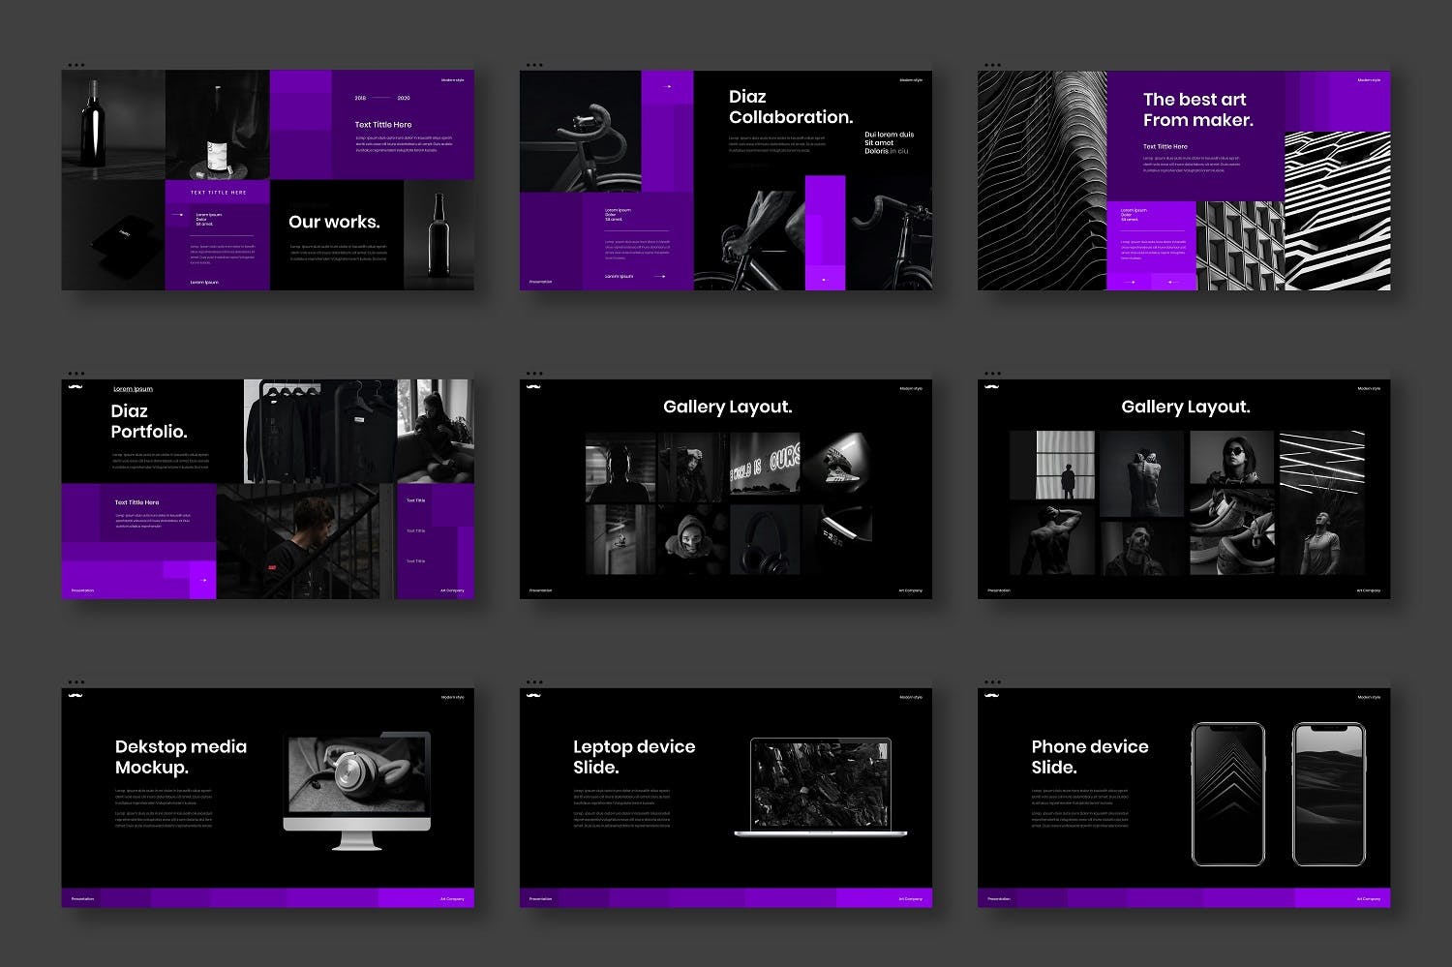
Task: Click the laptop mockup on Leptop device slide
Action: coord(821,786)
